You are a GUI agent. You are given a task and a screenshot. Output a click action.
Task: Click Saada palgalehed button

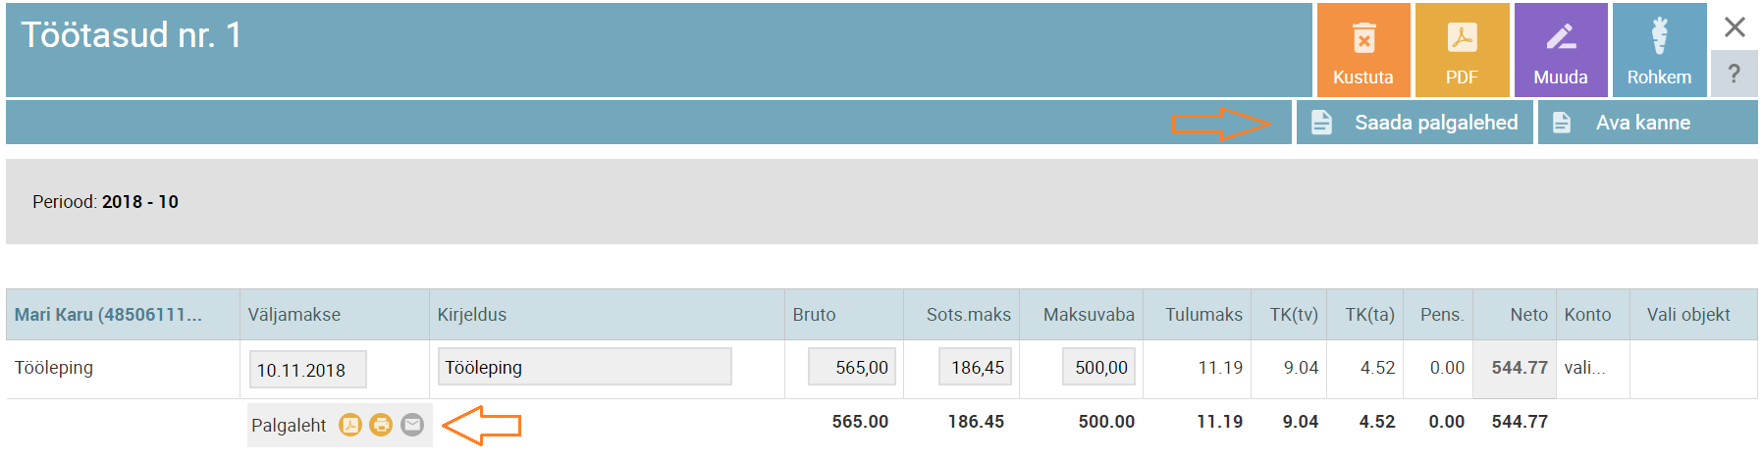click(1415, 123)
